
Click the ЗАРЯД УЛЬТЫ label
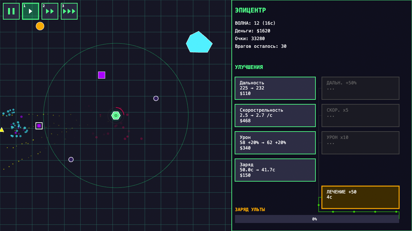[250, 210]
